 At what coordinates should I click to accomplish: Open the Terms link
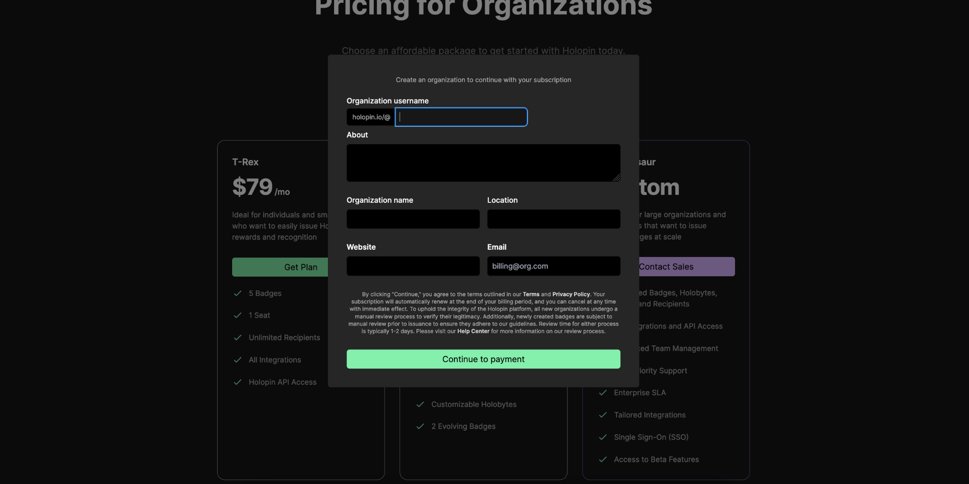[x=531, y=294]
